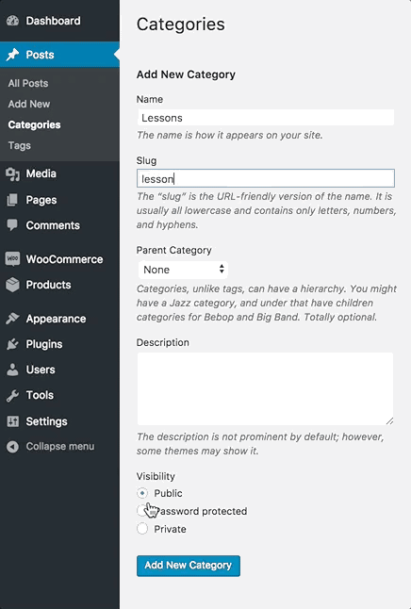
Task: Select the Public visibility radio button
Action: [142, 493]
